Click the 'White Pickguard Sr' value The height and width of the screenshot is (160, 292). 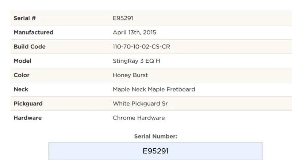pos(140,104)
